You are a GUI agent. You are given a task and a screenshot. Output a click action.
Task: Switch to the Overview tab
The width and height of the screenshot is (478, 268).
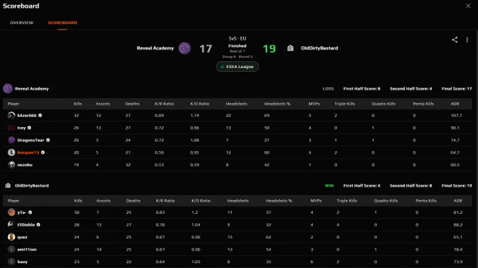point(22,23)
